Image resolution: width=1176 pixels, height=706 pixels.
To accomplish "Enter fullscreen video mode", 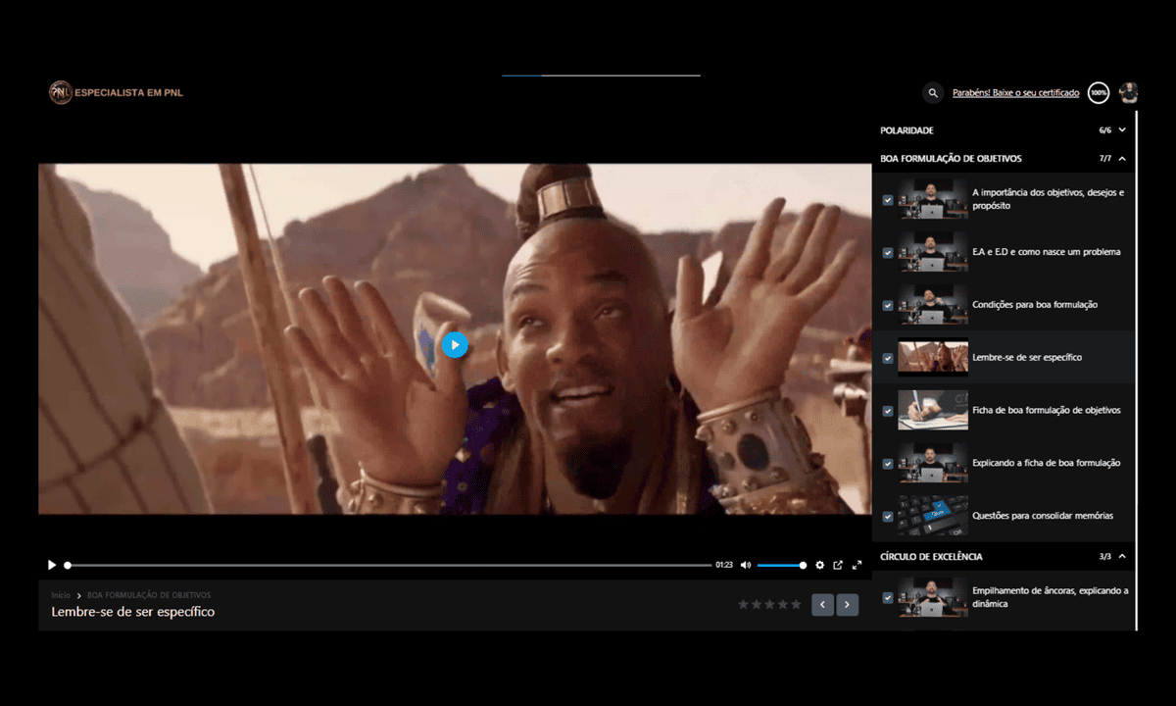I will pyautogui.click(x=857, y=565).
